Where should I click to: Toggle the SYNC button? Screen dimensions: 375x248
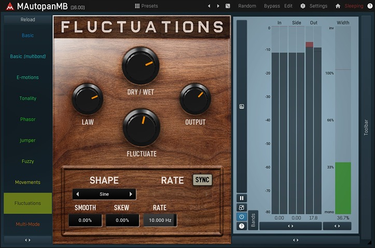pos(202,180)
